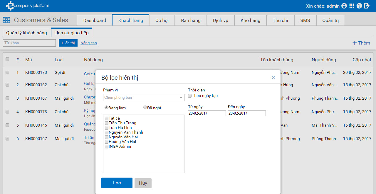Toggle the select-all checkbox in table header
Screen dimensions: 376x194
tap(7, 59)
